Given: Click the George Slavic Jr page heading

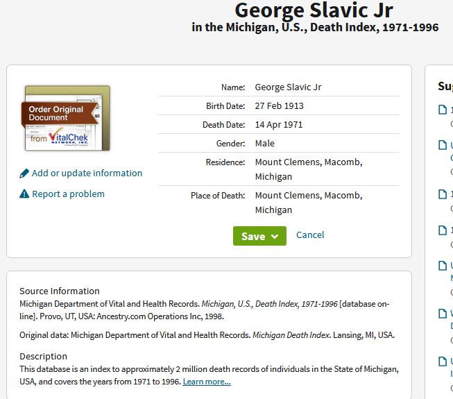Looking at the screenshot, I should (x=314, y=10).
